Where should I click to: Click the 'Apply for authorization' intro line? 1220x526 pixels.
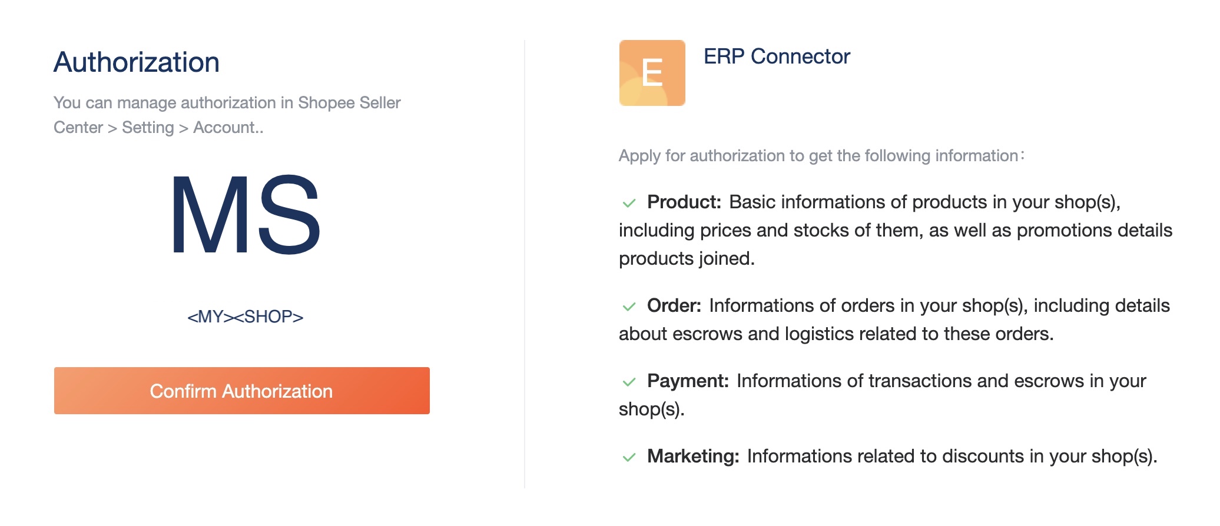click(821, 155)
